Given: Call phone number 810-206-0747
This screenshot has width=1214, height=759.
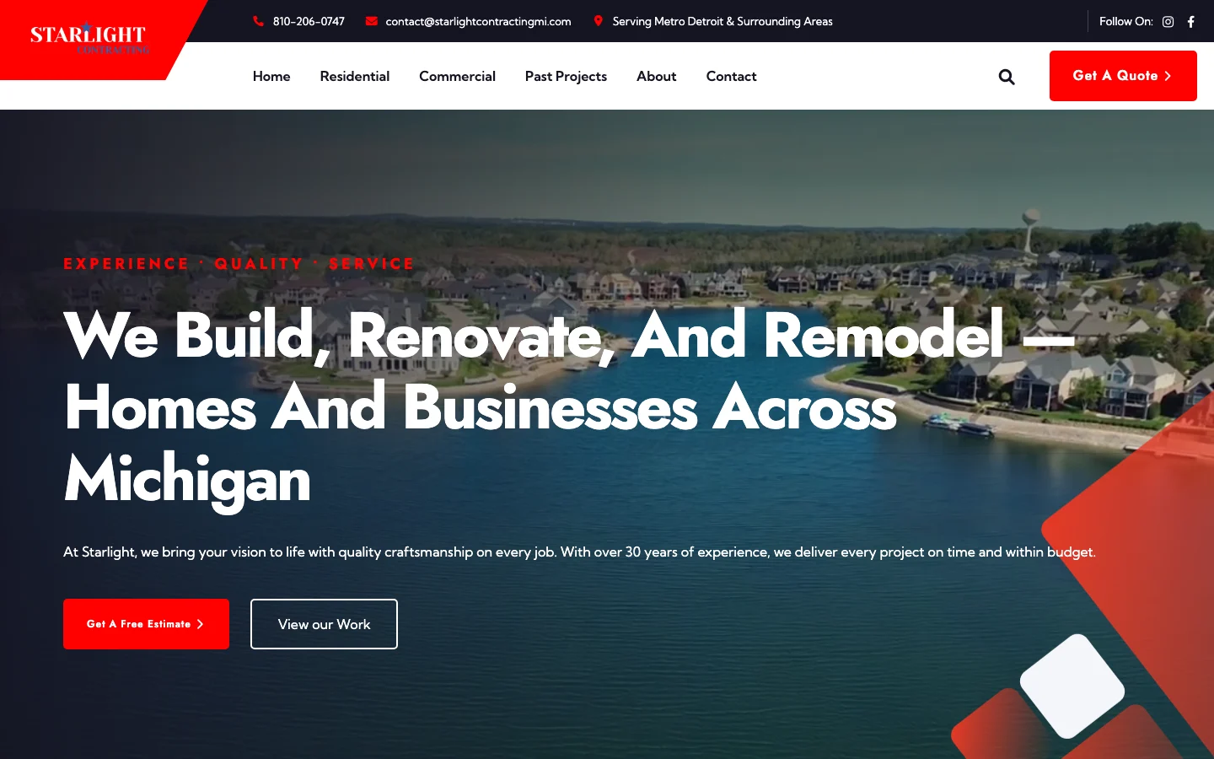Looking at the screenshot, I should pyautogui.click(x=309, y=21).
